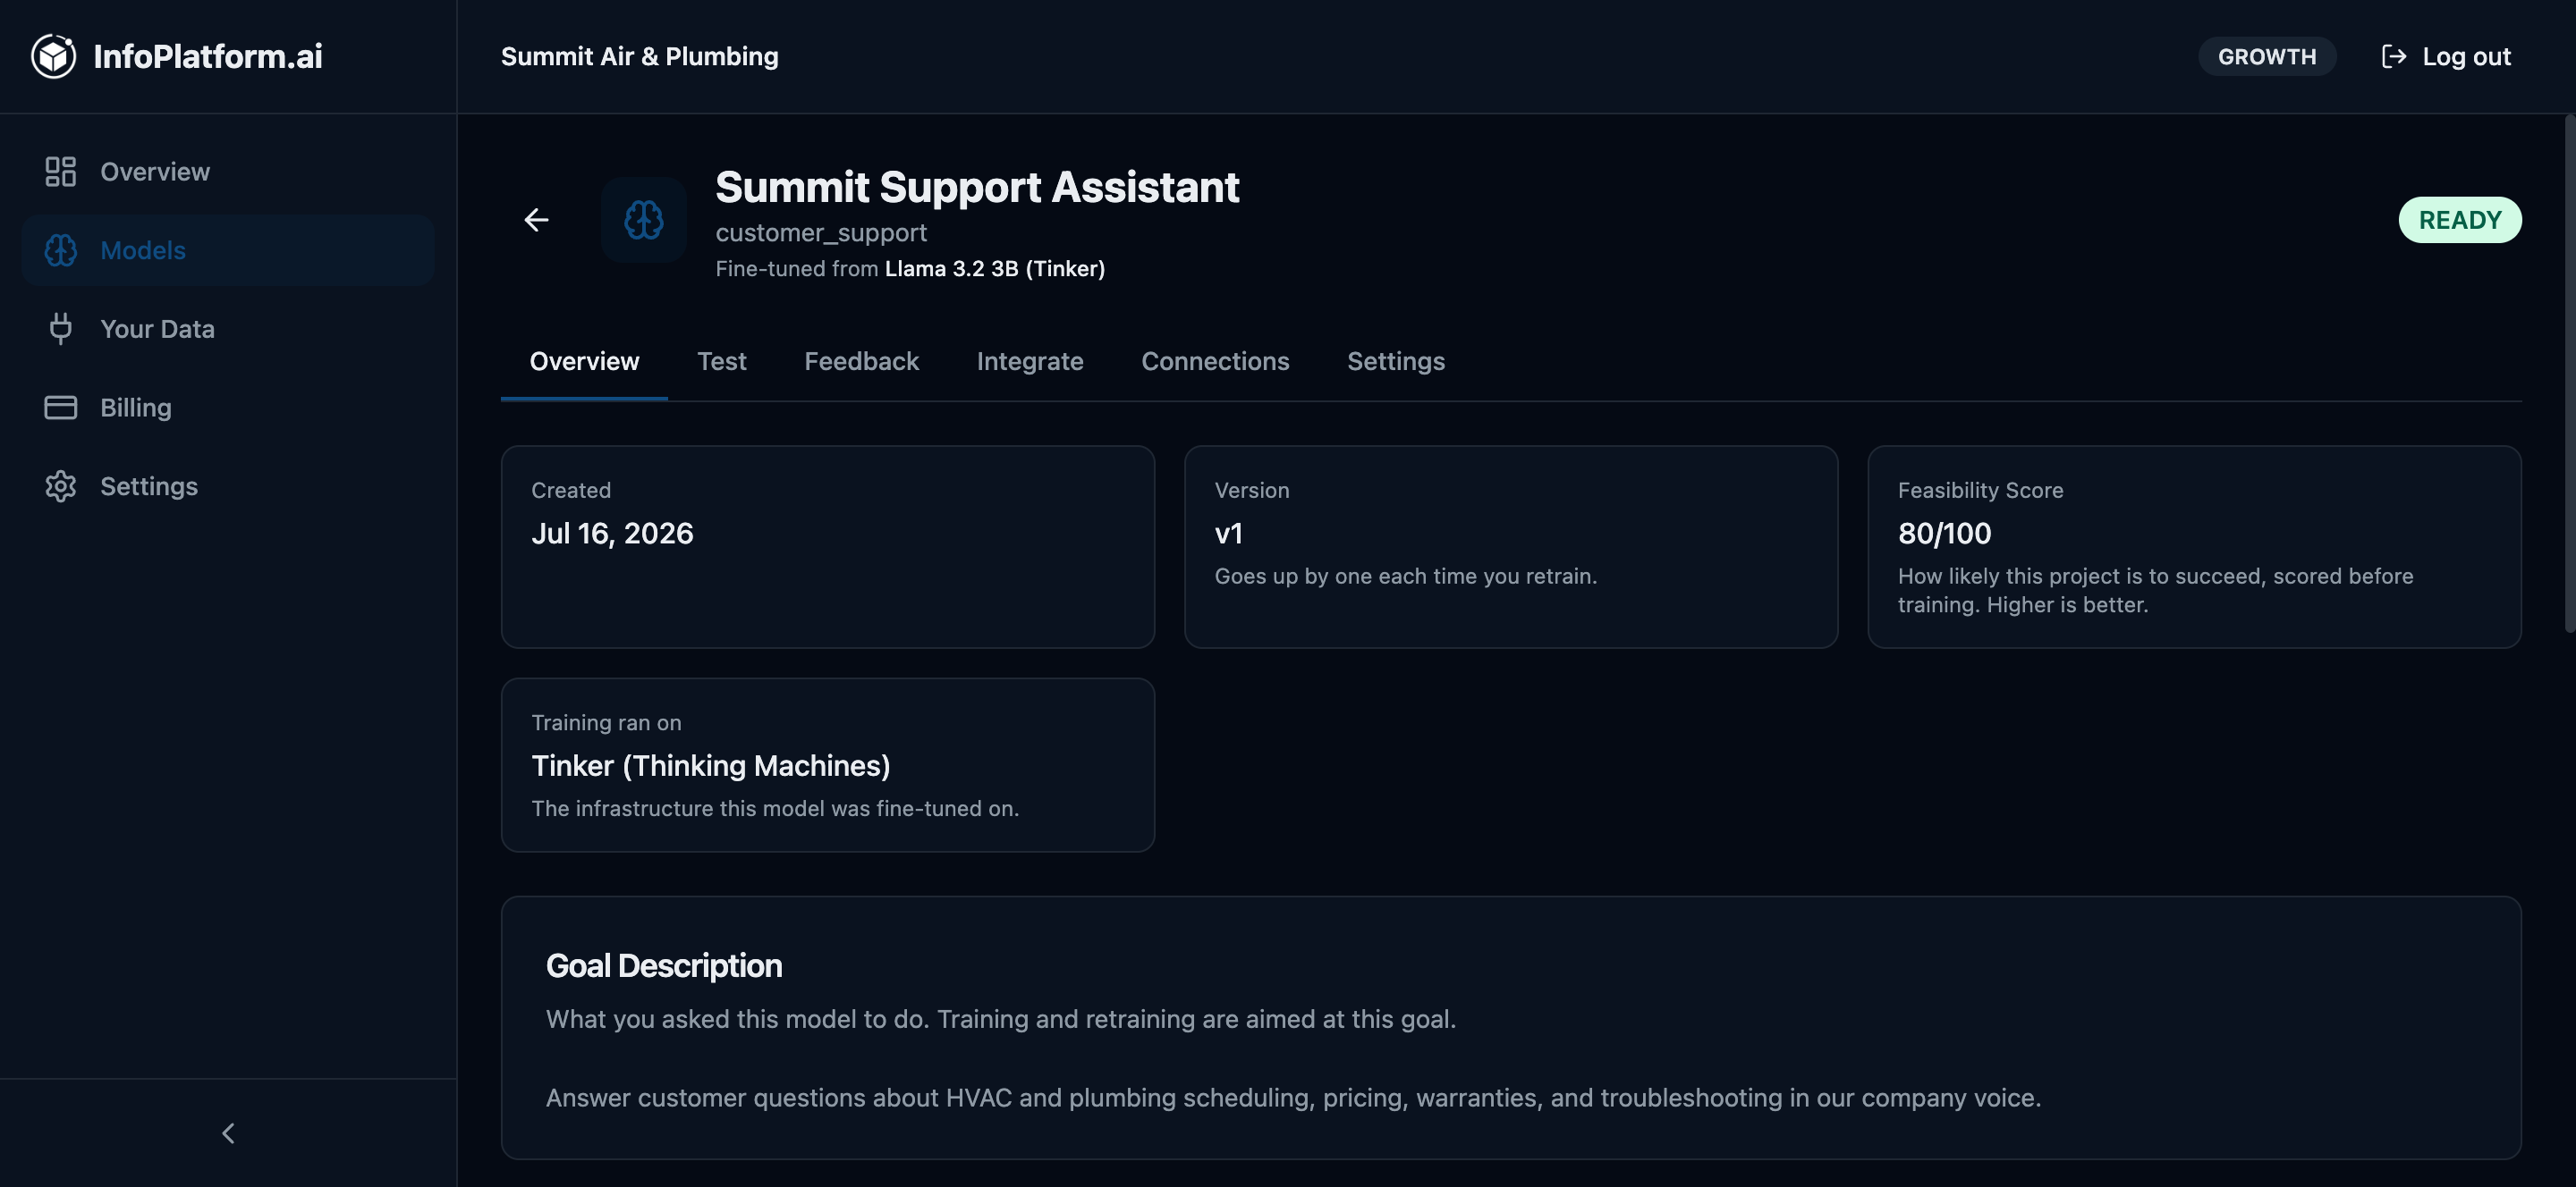Go back using the left arrow icon
The height and width of the screenshot is (1187, 2576).
[536, 220]
